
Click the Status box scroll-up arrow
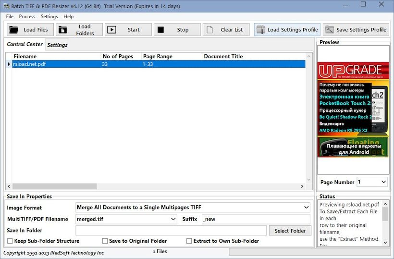385,204
